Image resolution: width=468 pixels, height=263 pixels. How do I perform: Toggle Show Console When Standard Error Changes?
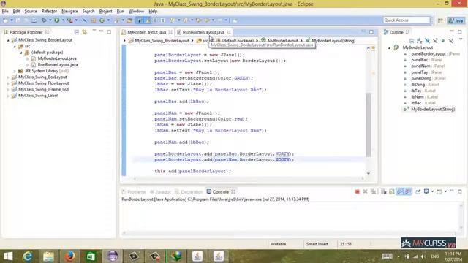[408, 191]
